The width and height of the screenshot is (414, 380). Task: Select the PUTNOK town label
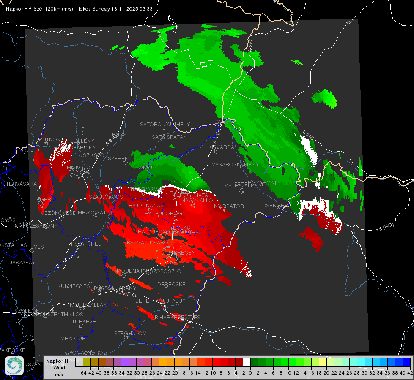pos(50,139)
